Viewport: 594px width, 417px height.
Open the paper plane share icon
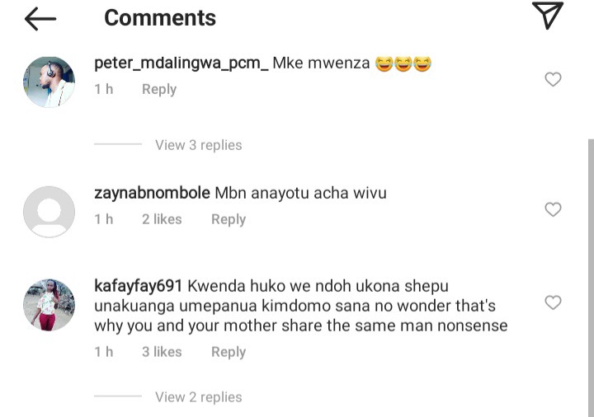(x=548, y=16)
